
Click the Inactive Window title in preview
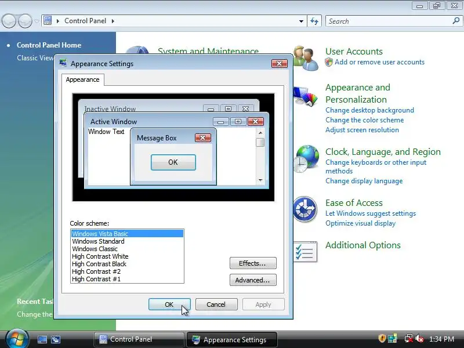pyautogui.click(x=110, y=108)
